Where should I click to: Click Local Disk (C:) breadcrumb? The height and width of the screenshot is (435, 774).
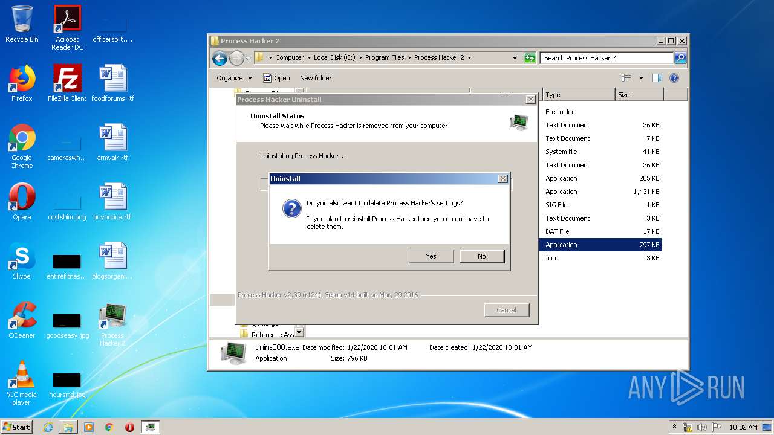[334, 58]
